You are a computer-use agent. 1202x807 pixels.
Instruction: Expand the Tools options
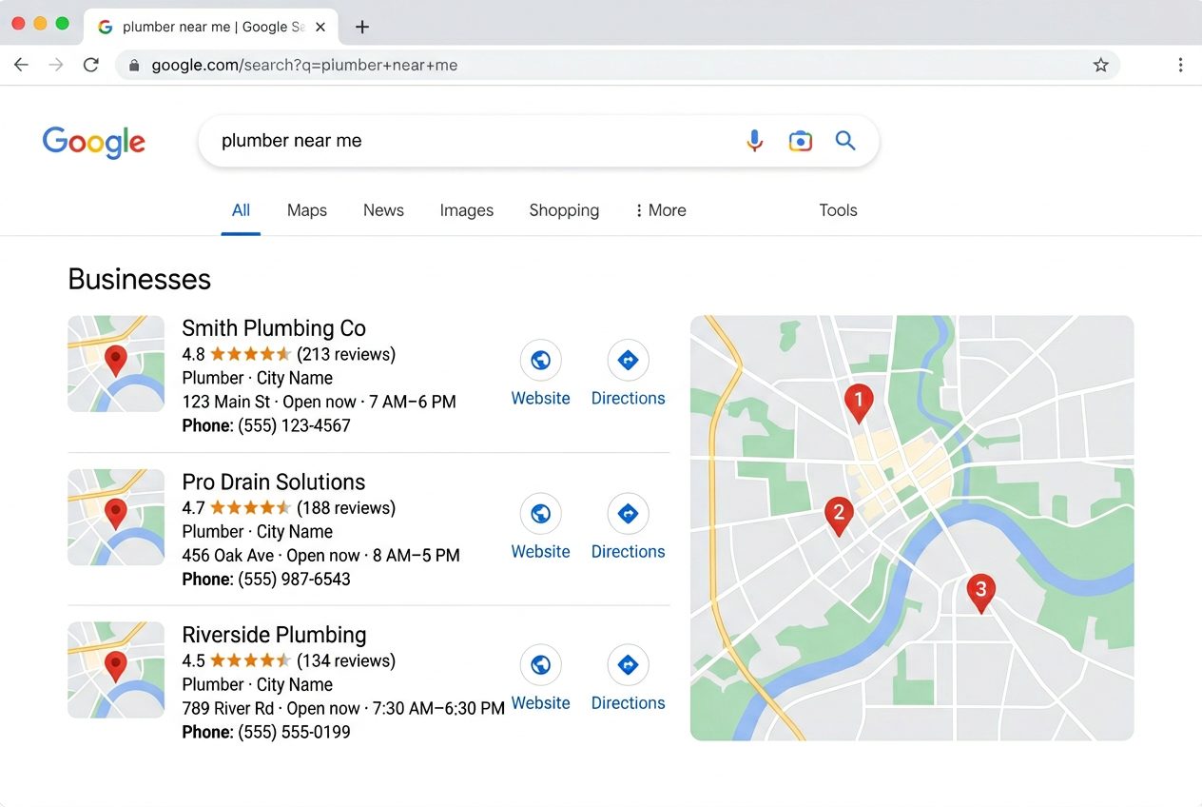tap(838, 210)
